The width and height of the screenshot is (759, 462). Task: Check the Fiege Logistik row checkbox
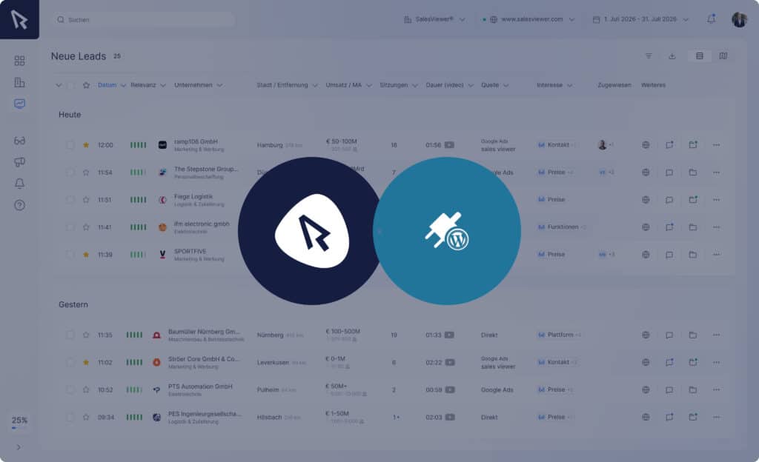coord(70,200)
